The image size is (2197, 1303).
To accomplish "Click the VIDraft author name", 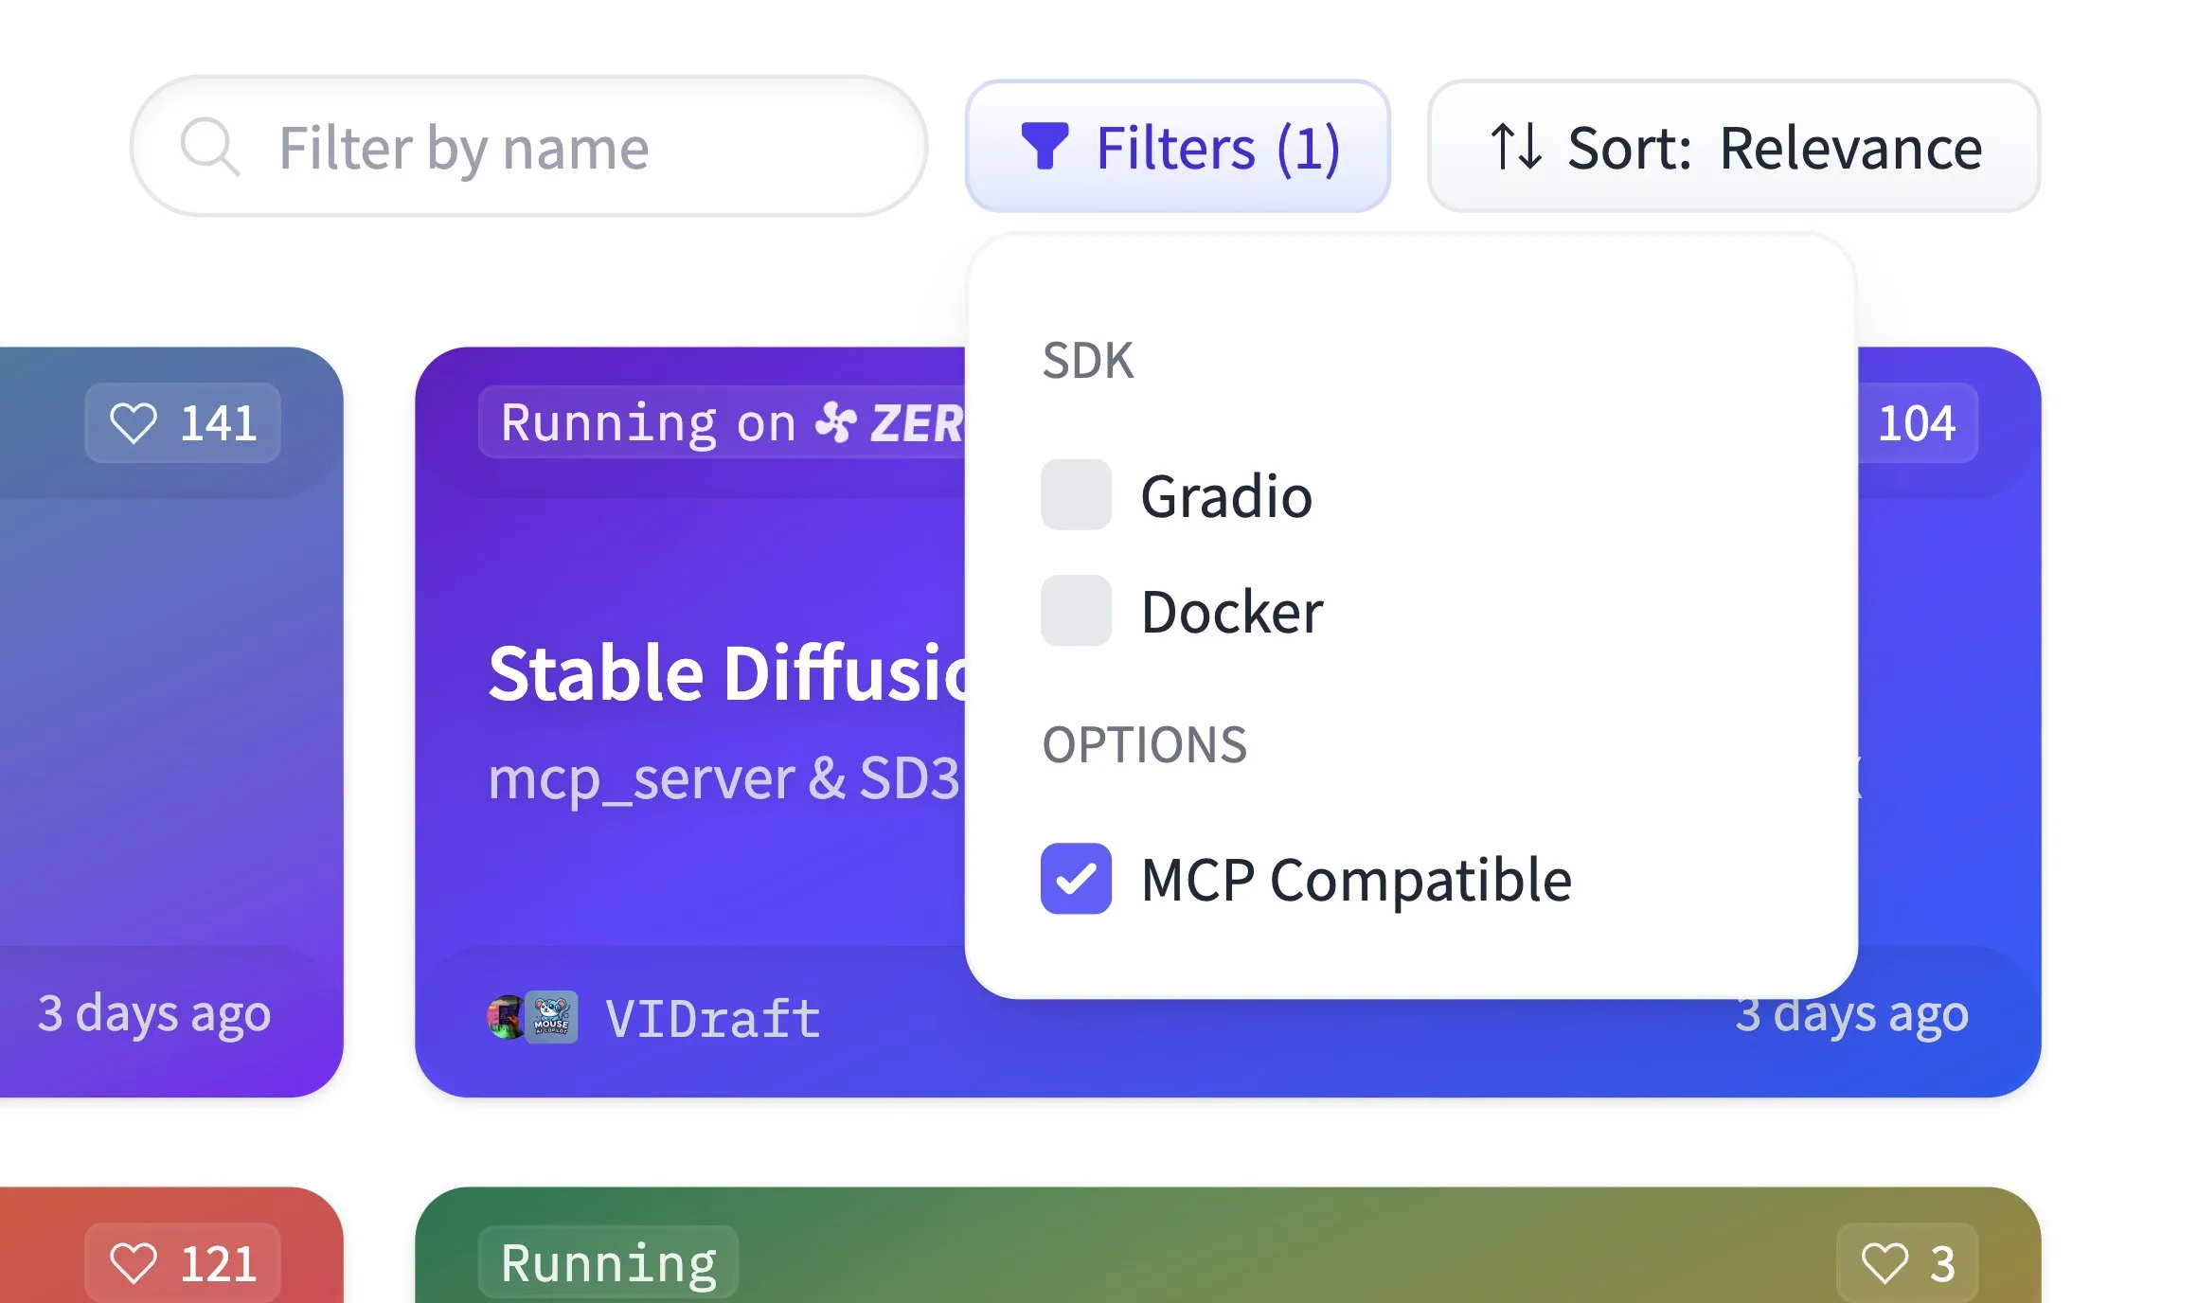I will click(712, 1019).
